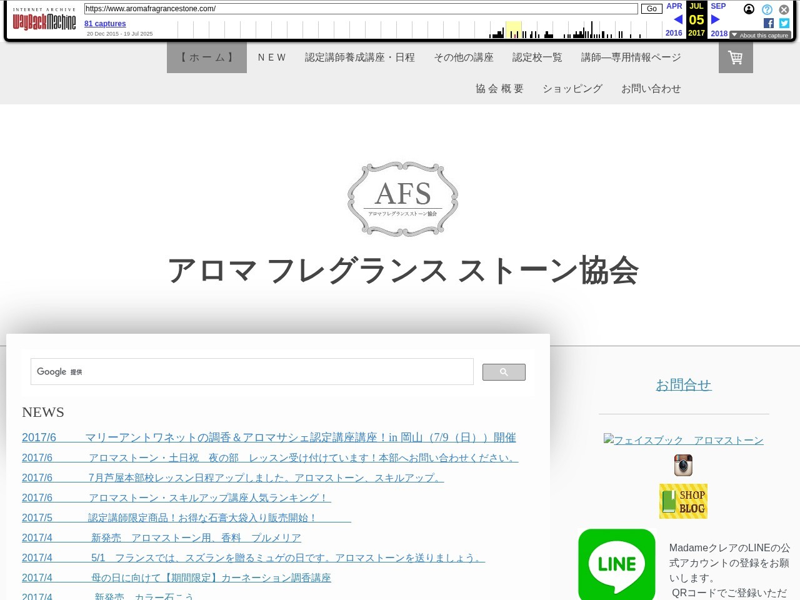Open the shopping cart icon
Image resolution: width=800 pixels, height=600 pixels.
[736, 57]
